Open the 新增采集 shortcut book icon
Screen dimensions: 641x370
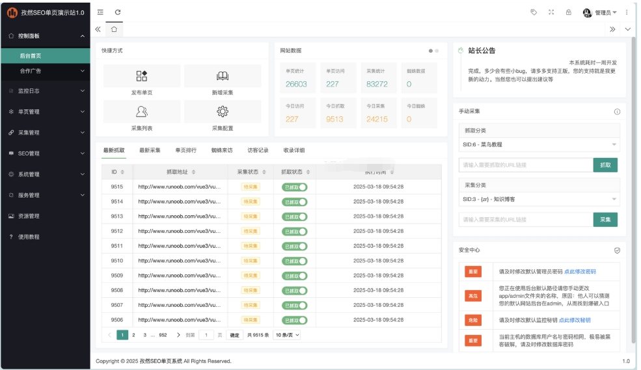coord(223,75)
